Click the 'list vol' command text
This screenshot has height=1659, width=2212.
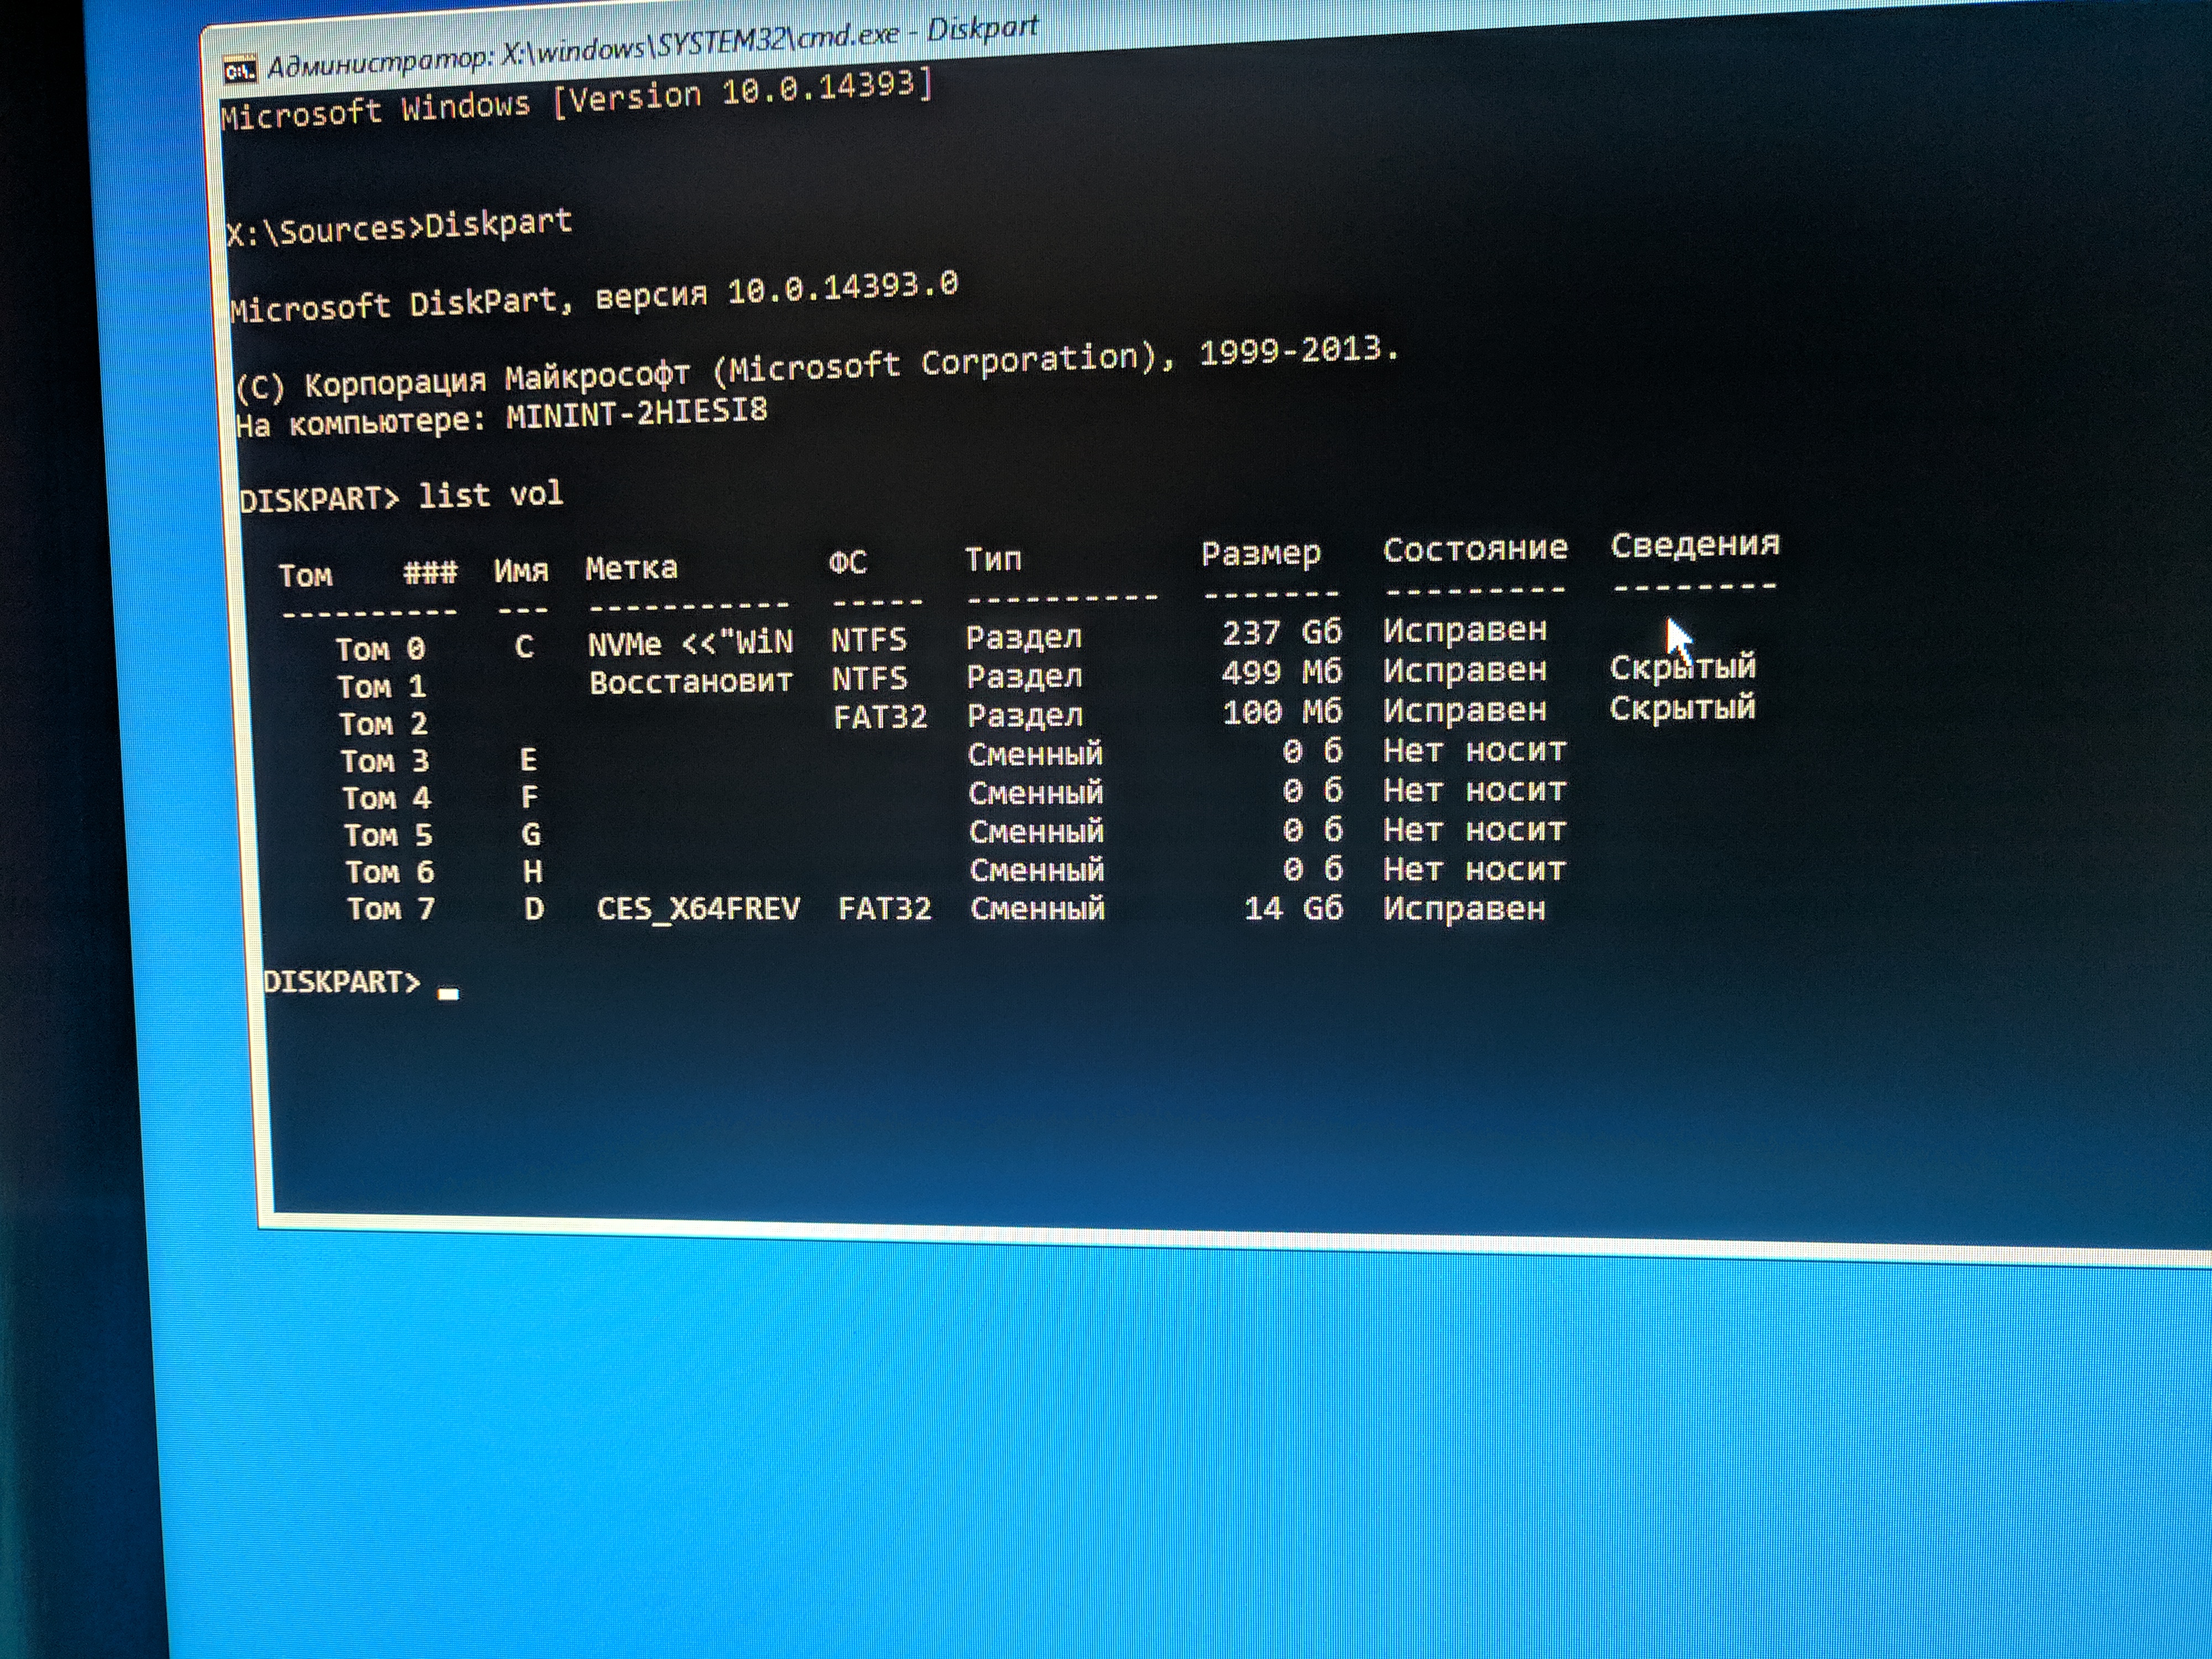(490, 494)
